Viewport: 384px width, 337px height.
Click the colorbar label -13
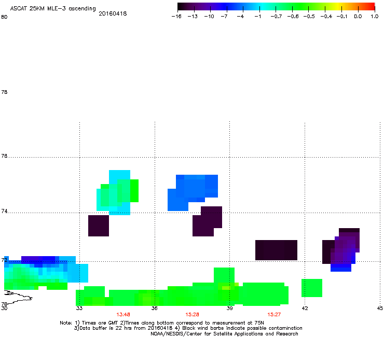[x=193, y=17]
